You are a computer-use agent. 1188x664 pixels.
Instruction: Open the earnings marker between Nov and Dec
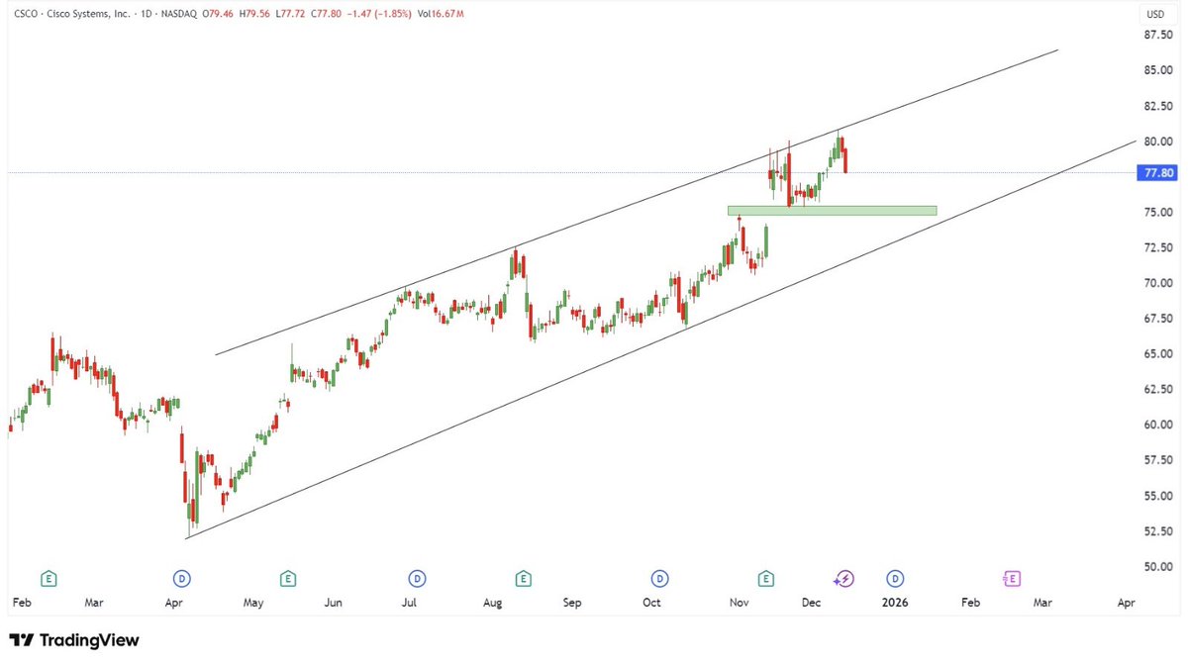[765, 578]
